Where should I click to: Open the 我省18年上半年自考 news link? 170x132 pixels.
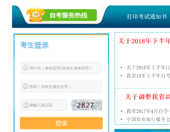148,76
